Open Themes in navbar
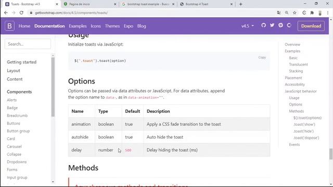Image resolution: width=333 pixels, height=187 pixels. [112, 26]
